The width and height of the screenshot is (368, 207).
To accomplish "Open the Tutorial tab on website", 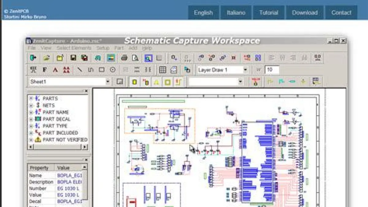I will click(269, 13).
